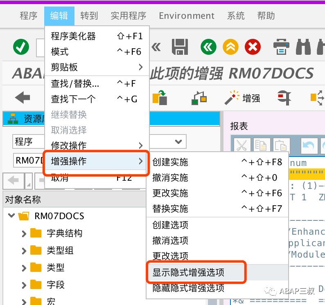Open the 程序 menu

28,16
